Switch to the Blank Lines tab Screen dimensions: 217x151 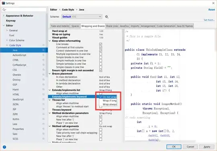[112, 26]
